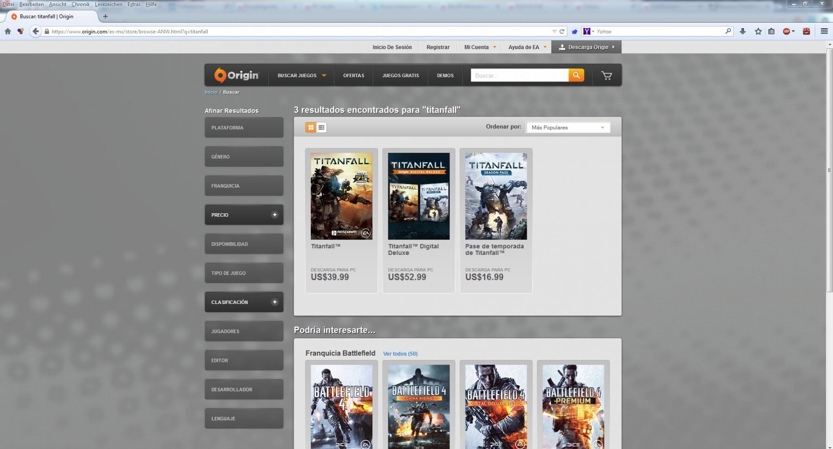Expand the Mi Cuenta dropdown
Screen dimensions: 833x449
(x=480, y=47)
